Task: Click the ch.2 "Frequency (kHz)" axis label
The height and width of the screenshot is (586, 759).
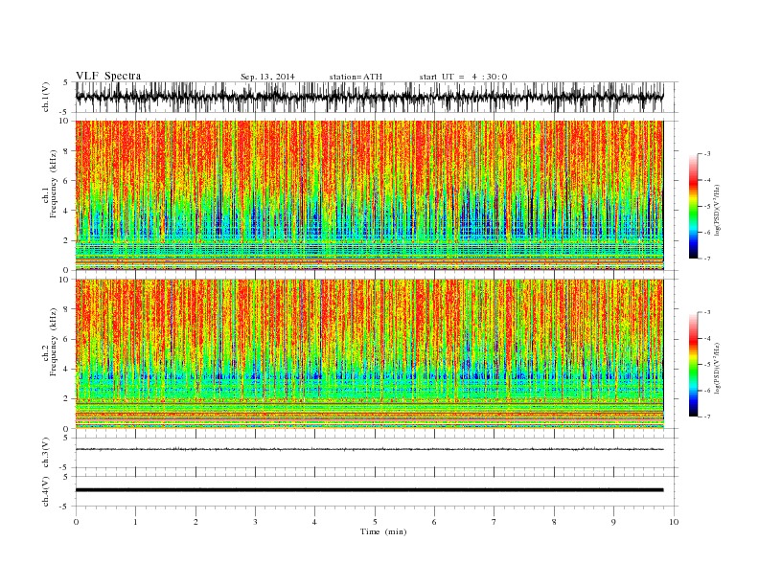Action: click(54, 342)
